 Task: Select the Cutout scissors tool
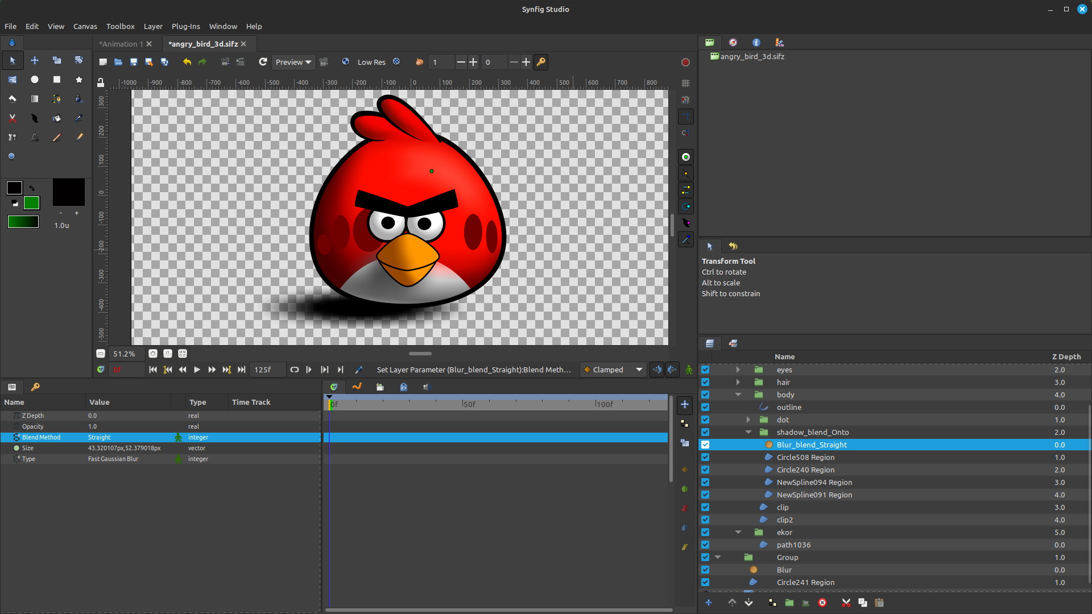point(13,118)
